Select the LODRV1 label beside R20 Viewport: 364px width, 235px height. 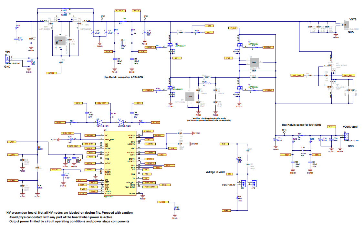coord(148,90)
